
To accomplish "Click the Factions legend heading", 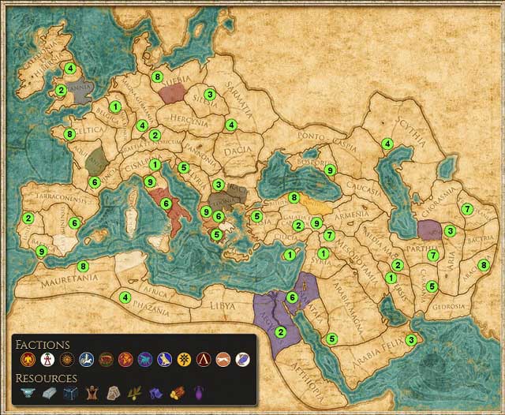I will (43, 345).
